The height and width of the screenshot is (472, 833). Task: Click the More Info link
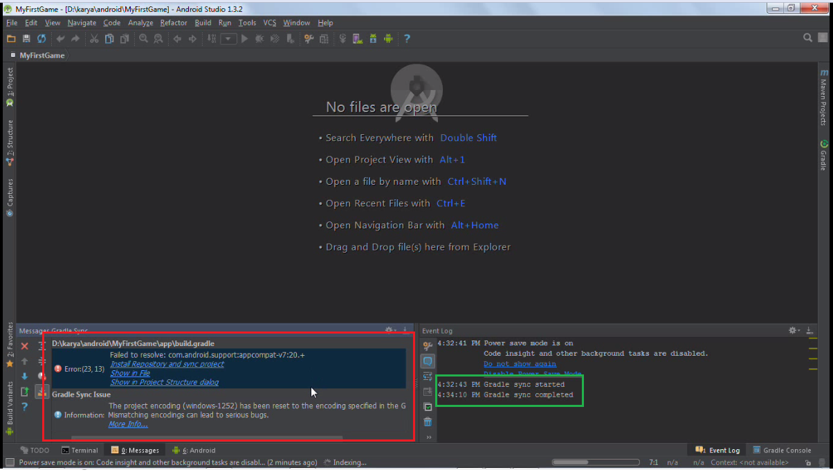pos(128,424)
